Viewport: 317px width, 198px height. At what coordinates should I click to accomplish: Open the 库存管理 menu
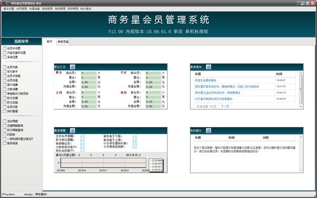[73, 8]
